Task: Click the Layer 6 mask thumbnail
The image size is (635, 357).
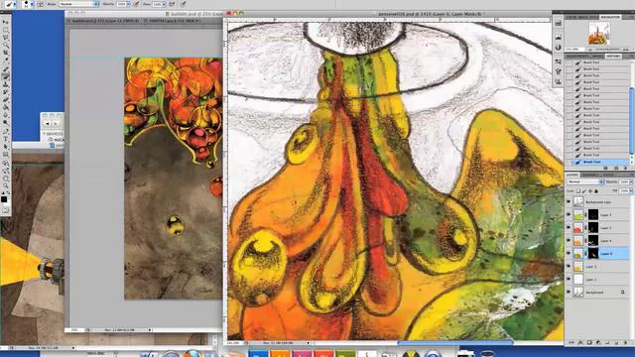Action: 593,254
